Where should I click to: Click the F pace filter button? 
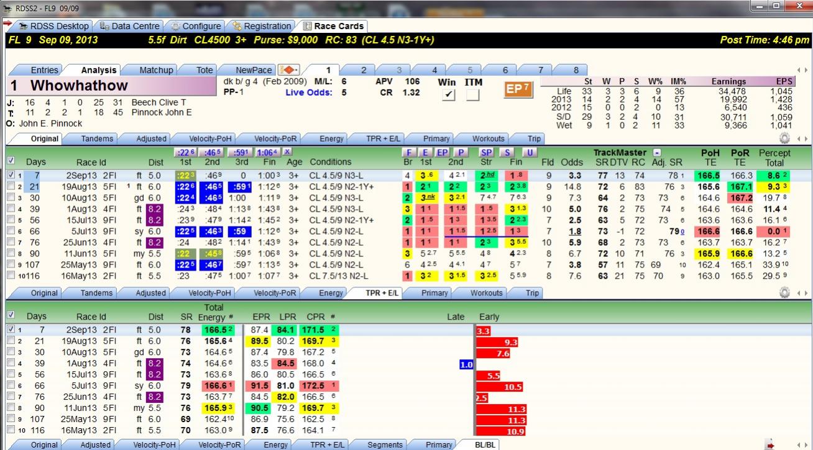[x=408, y=152]
